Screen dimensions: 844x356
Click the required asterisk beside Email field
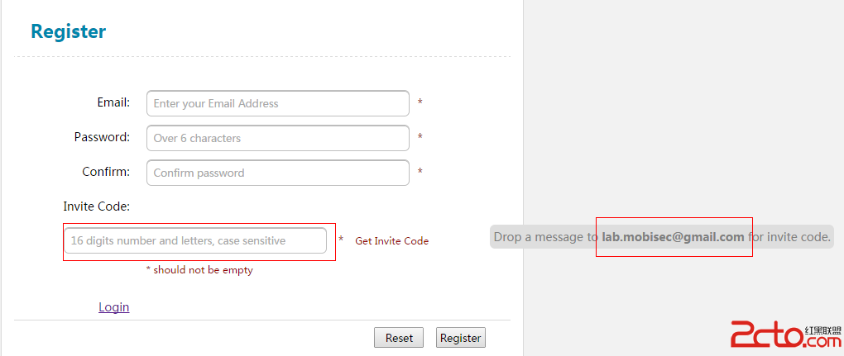point(420,103)
